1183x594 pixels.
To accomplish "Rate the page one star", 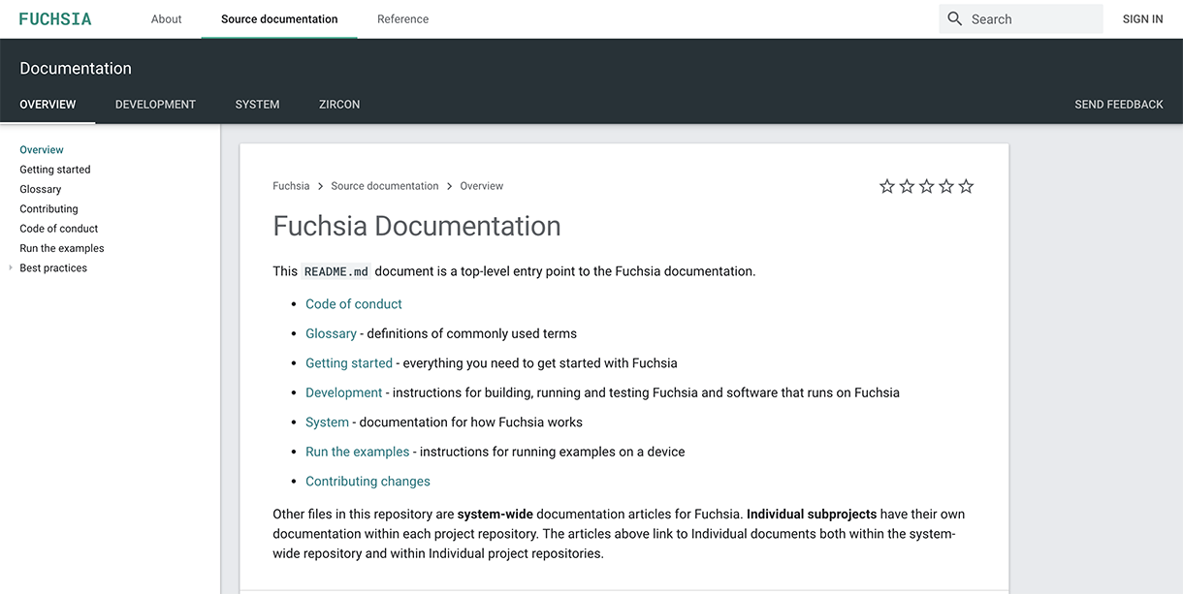I will 887,186.
